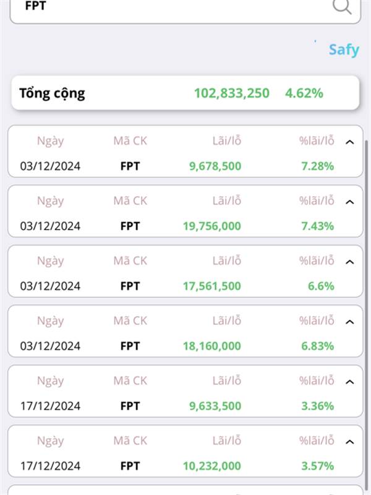Open the entry with 6.6% gain

pyautogui.click(x=185, y=271)
